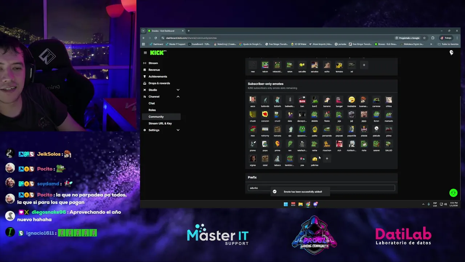Open a new browser tab

coord(189,31)
